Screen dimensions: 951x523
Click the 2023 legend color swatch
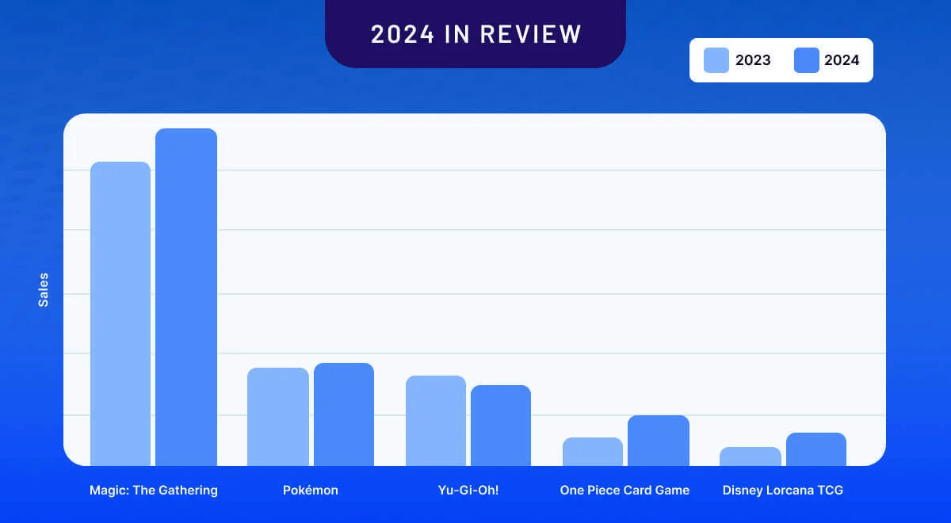716,60
